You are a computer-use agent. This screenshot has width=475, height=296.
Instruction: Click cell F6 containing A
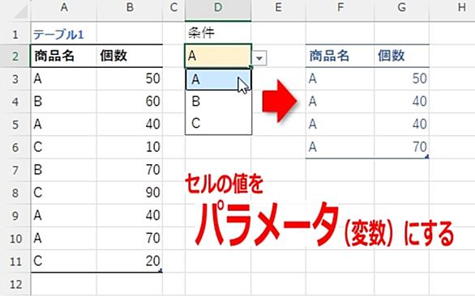pyautogui.click(x=340, y=147)
